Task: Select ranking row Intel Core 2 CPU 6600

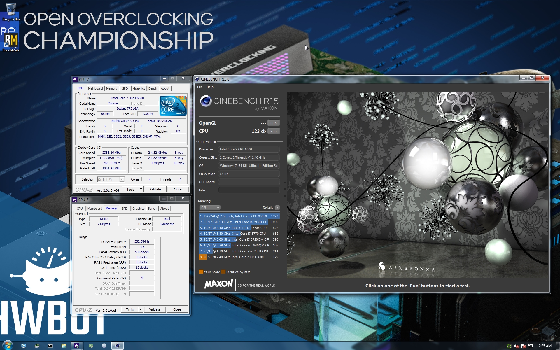Action: pyautogui.click(x=239, y=257)
